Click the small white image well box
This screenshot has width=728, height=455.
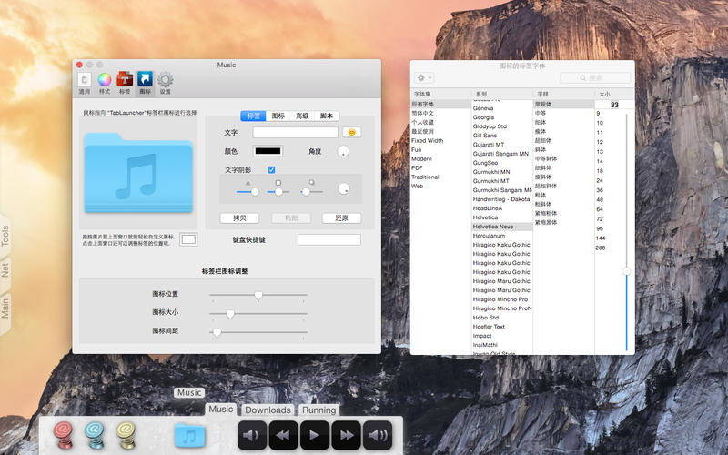188,239
